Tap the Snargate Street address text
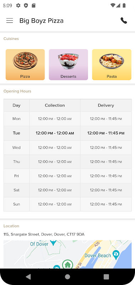 click(x=44, y=234)
